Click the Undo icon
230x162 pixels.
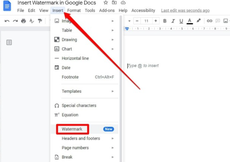tap(7, 21)
